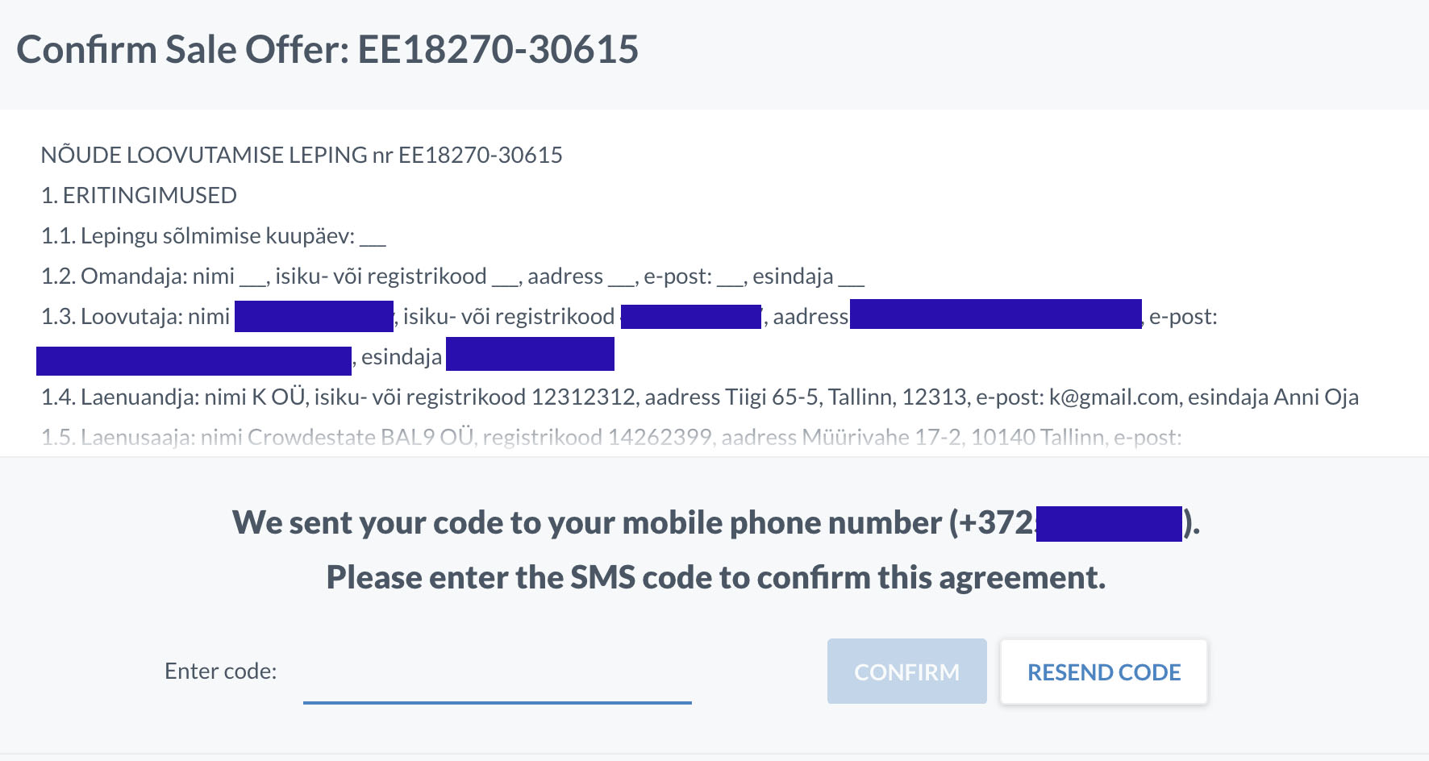Screen dimensions: 1429x761
Task: Click the CONFIRM button
Action: (906, 671)
